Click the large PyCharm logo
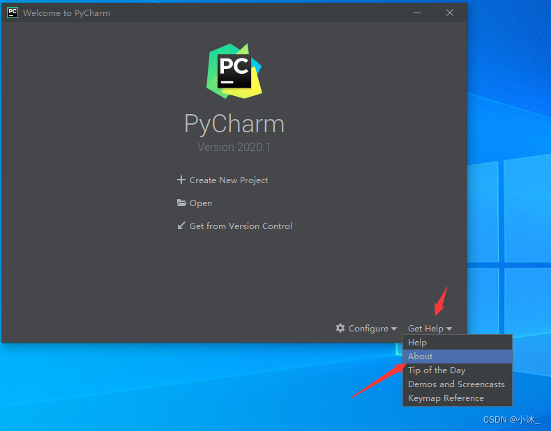Viewport: 551px width, 431px height. [234, 71]
